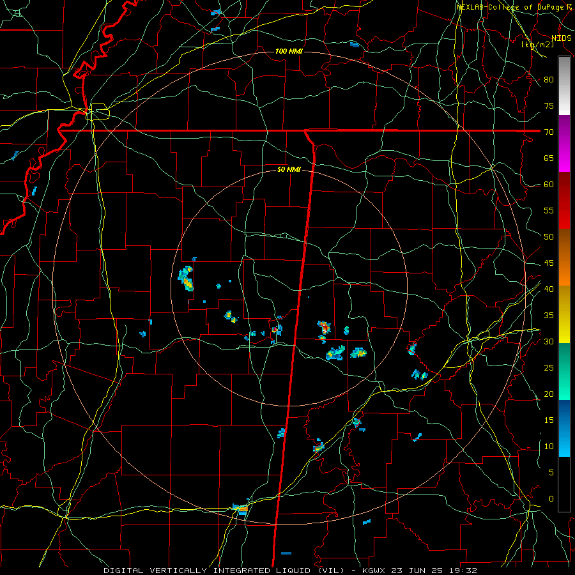The width and height of the screenshot is (575, 575).
Task: Click the color scale value 30
Action: [549, 341]
